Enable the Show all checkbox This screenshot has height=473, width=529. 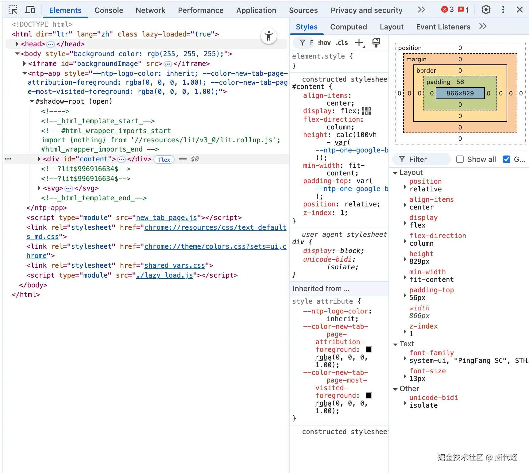coord(460,160)
